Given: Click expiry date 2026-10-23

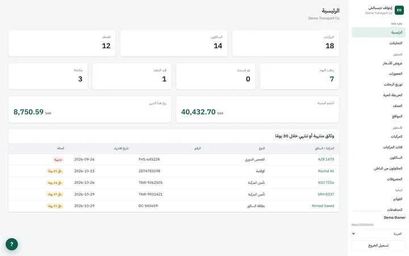Looking at the screenshot, I should (x=84, y=171).
